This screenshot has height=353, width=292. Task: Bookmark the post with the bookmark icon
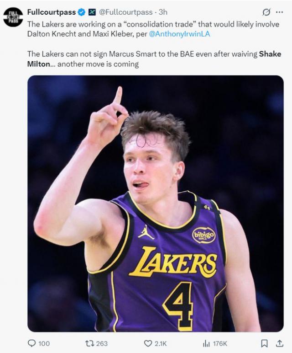(264, 343)
